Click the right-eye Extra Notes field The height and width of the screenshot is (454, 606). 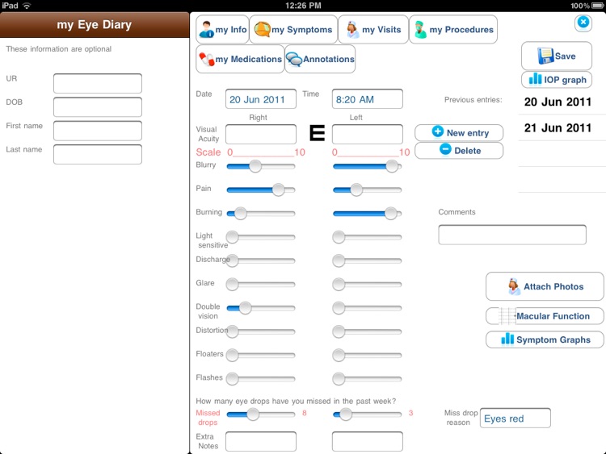261,441
